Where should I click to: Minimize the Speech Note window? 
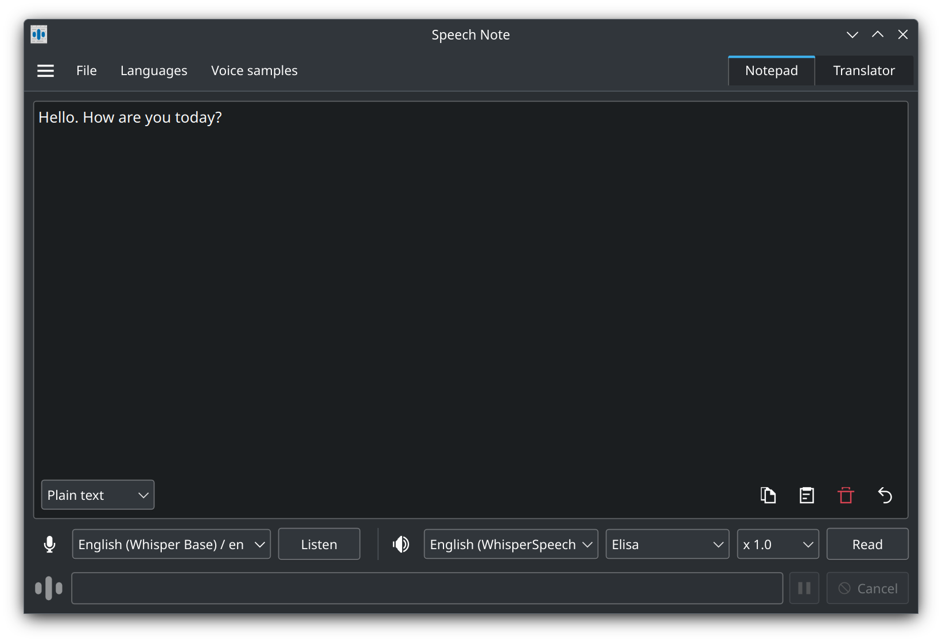coord(853,34)
